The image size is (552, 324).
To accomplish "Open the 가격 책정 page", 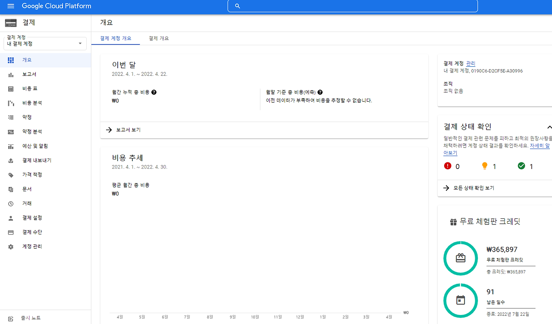I will [x=10, y=174].
